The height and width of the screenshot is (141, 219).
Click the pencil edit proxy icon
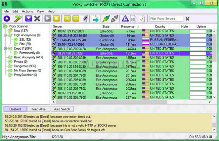(x=85, y=18)
